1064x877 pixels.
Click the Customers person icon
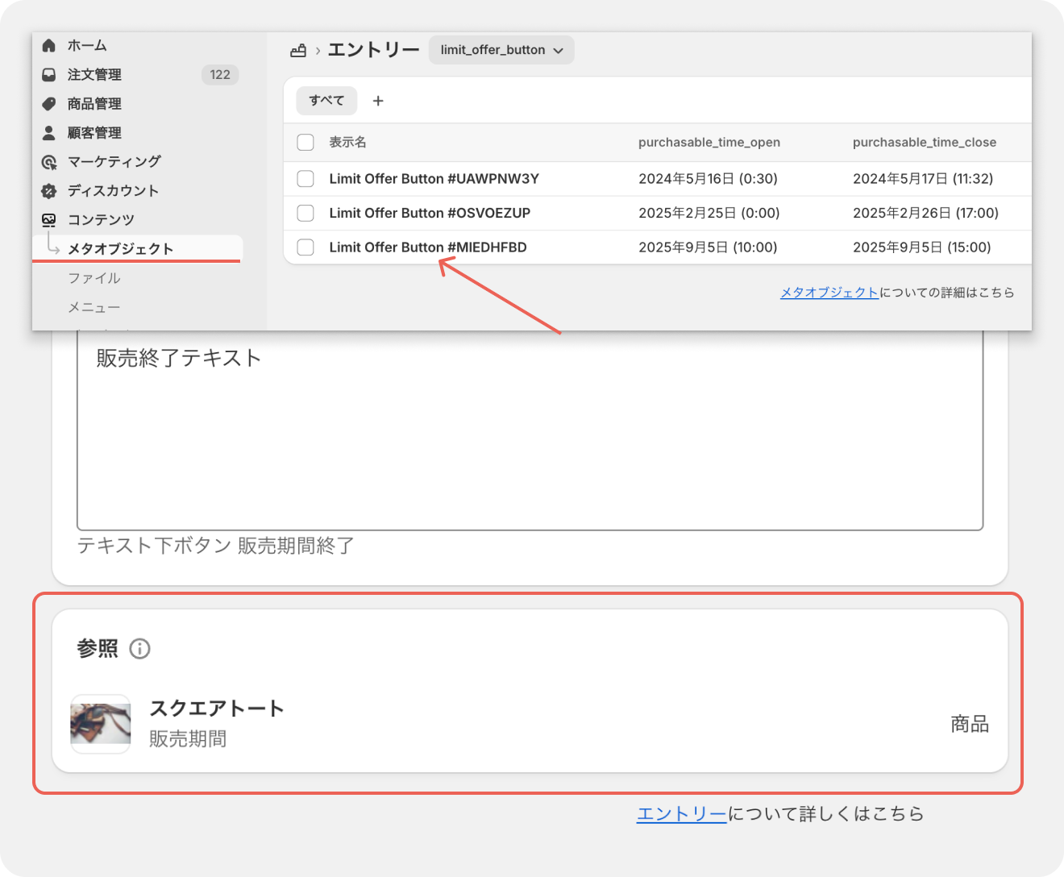click(49, 133)
